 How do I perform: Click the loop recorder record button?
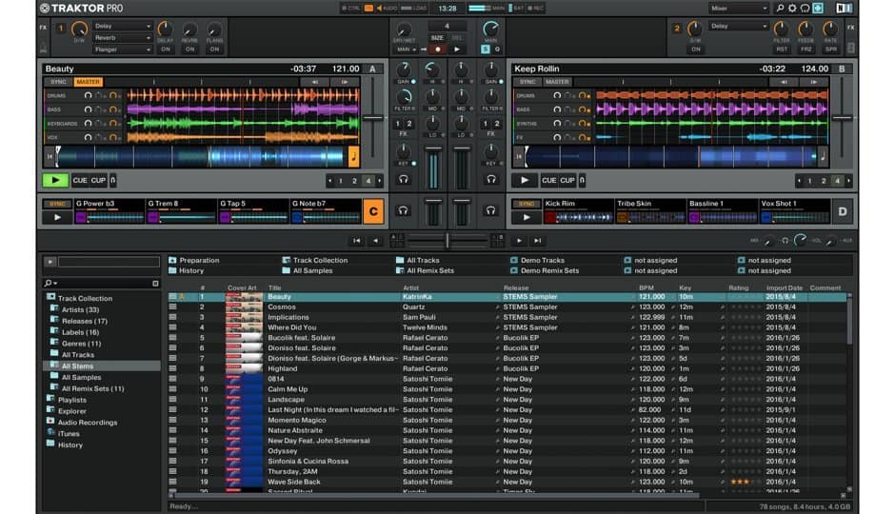tap(438, 49)
